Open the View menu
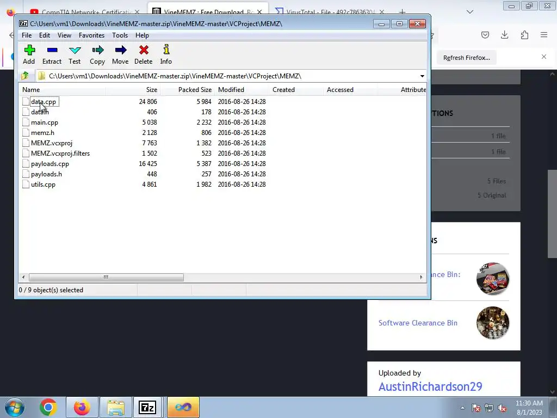Viewport: 557px width, 418px height. tap(64, 35)
